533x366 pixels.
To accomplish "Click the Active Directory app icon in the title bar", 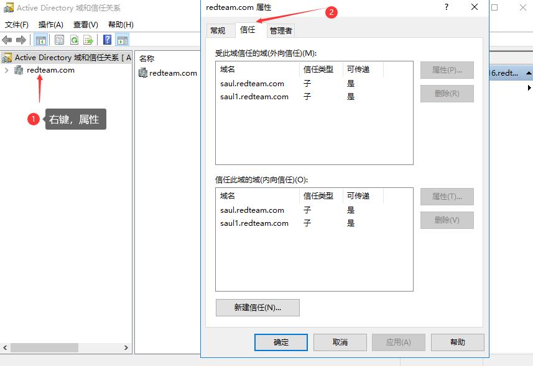I will [x=9, y=7].
